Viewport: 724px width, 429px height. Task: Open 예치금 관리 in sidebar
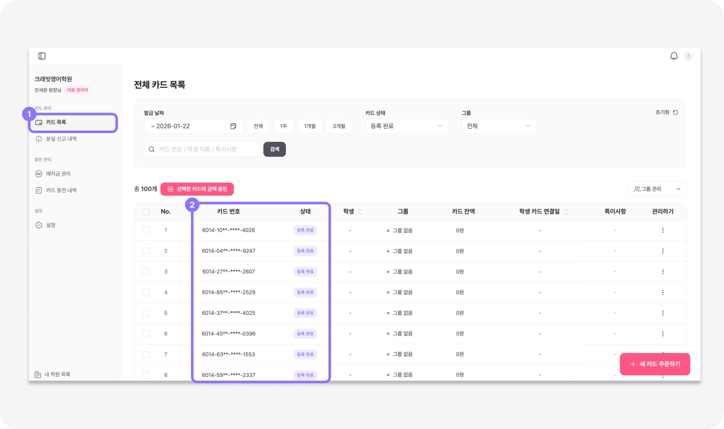pos(58,174)
